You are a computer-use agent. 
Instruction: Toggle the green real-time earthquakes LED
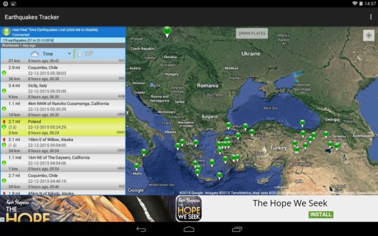7,31
